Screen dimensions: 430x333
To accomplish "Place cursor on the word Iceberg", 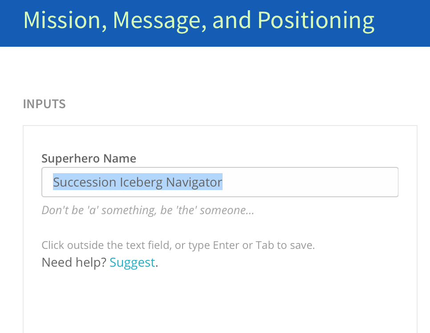I will (x=141, y=182).
